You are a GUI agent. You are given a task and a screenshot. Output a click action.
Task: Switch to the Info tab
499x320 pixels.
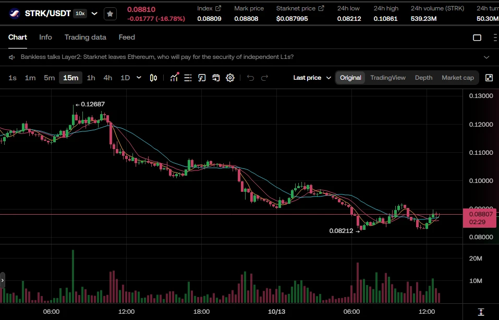tap(45, 37)
